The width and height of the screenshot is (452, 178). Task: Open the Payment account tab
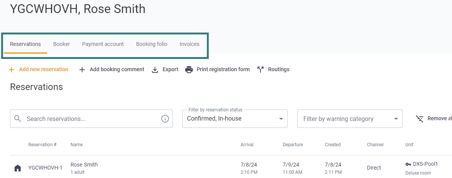click(103, 44)
